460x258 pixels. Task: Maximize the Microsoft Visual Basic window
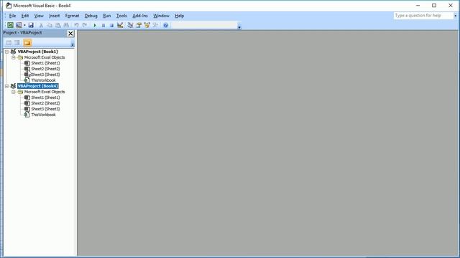pyautogui.click(x=434, y=6)
